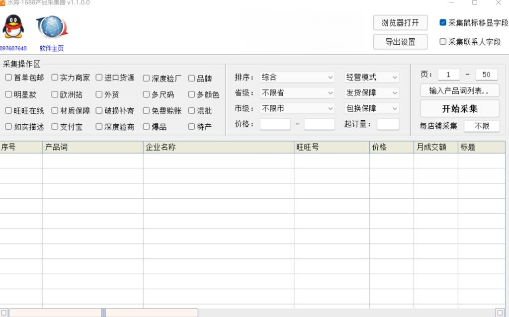Click the 浏览器打开 button

tap(400, 23)
